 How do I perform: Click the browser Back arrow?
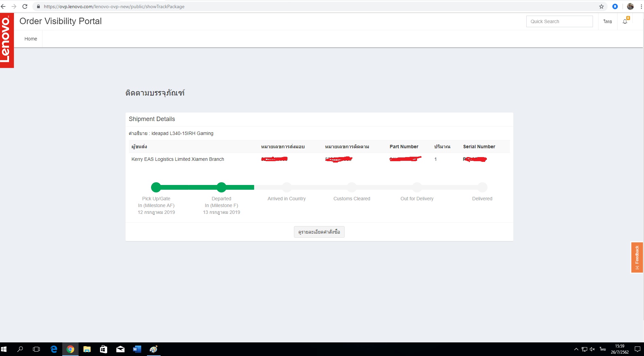pos(3,6)
